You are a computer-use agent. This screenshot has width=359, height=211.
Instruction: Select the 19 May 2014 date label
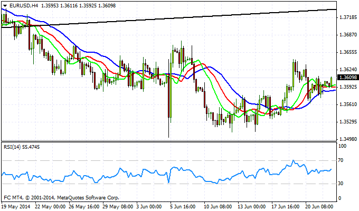[x=16, y=207]
